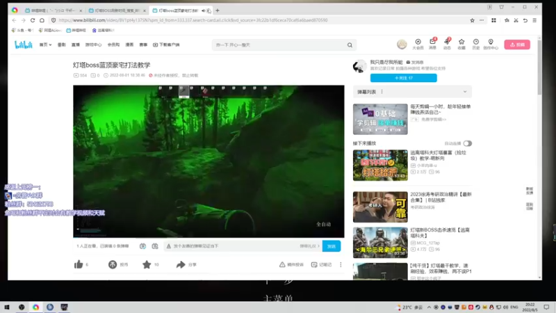This screenshot has height=313, width=556.
Task: Favorite the video with star icon
Action: coord(147,264)
